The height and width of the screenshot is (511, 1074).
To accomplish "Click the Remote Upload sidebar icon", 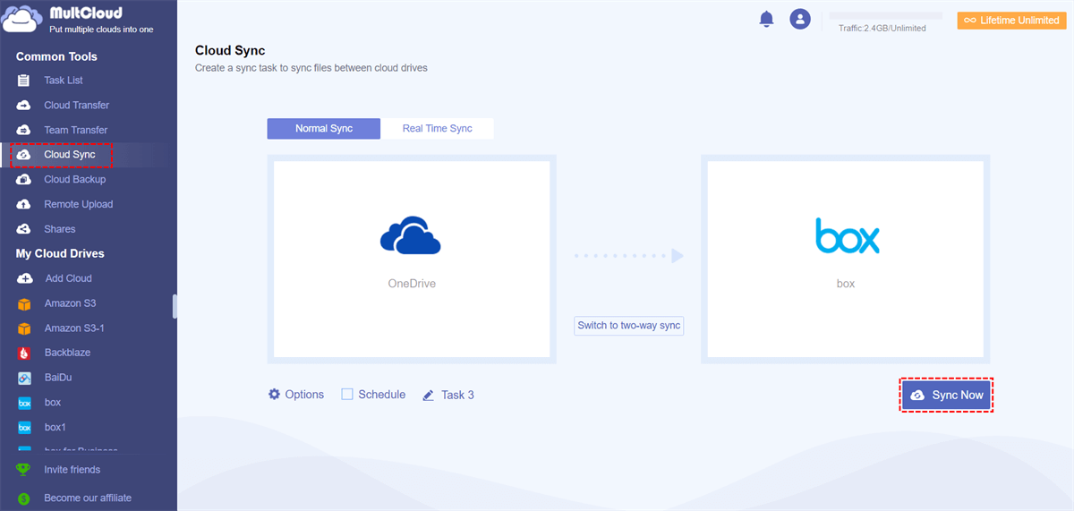I will 24,204.
